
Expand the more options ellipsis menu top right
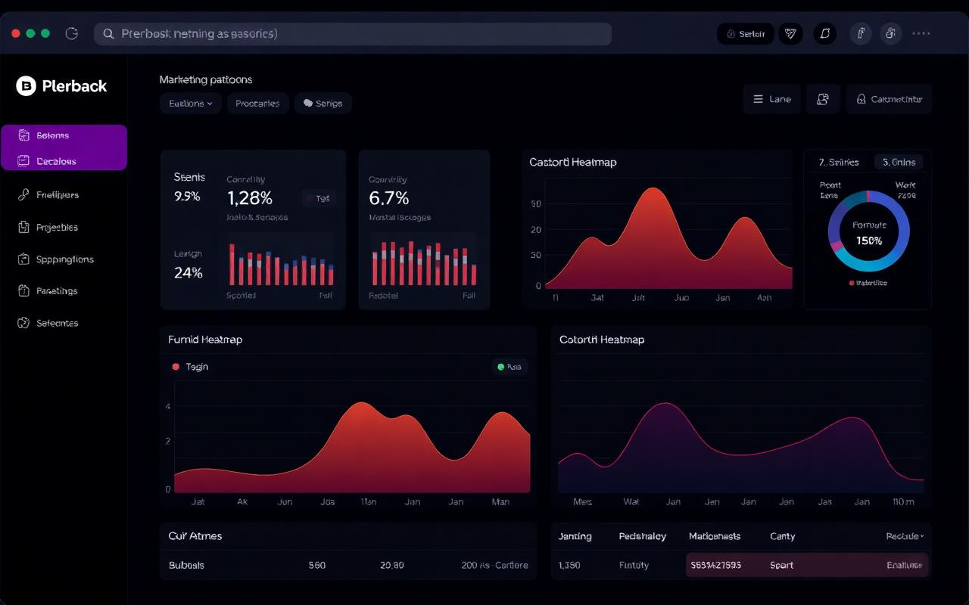pos(921,33)
